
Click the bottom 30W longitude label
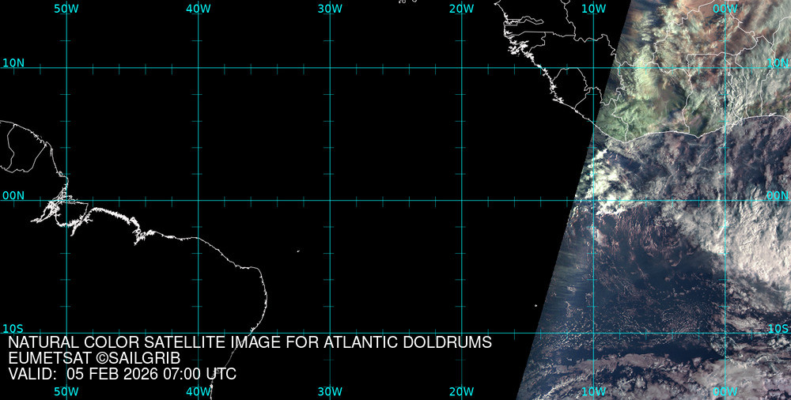point(329,391)
